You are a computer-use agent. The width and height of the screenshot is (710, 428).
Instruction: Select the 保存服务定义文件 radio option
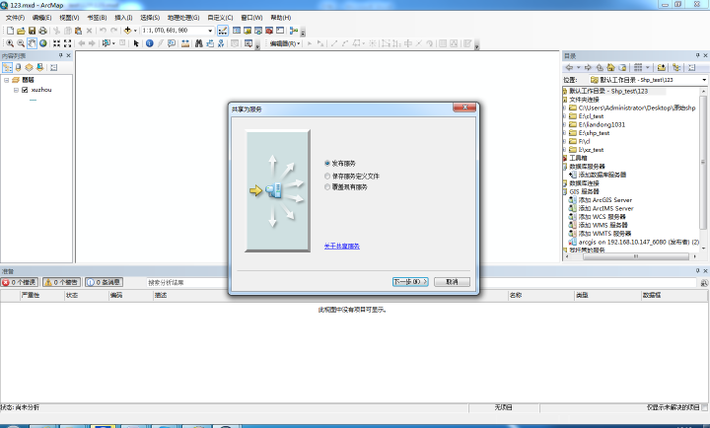coord(327,176)
